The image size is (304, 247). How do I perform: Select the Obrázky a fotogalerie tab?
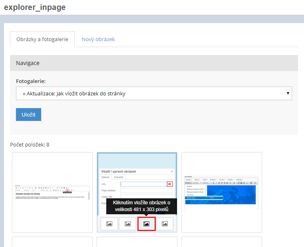pos(42,40)
